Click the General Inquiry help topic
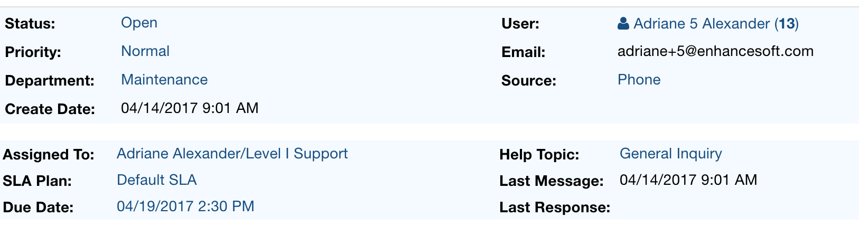The image size is (859, 226). pyautogui.click(x=670, y=154)
